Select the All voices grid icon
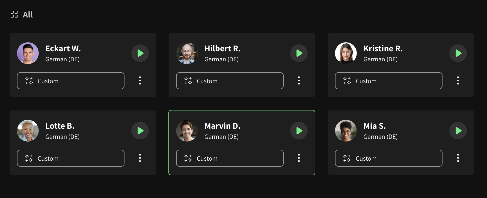 [14, 14]
